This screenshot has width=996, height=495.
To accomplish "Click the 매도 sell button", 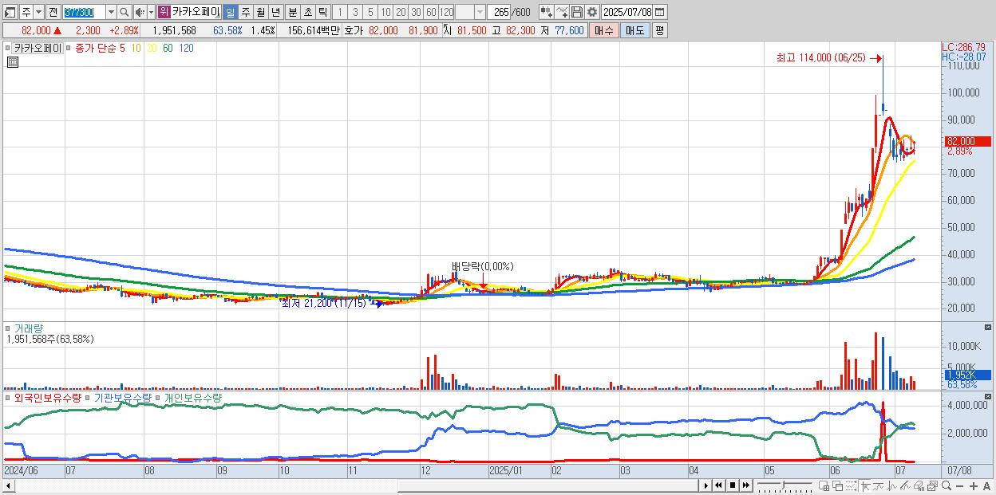I will click(x=634, y=30).
